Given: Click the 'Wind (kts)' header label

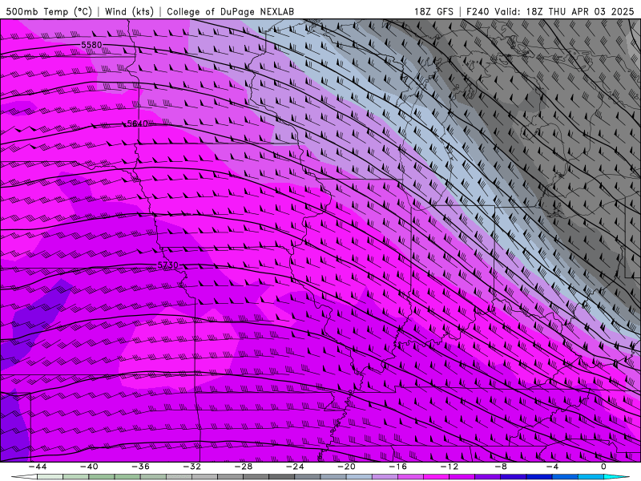Looking at the screenshot, I should tap(130, 11).
